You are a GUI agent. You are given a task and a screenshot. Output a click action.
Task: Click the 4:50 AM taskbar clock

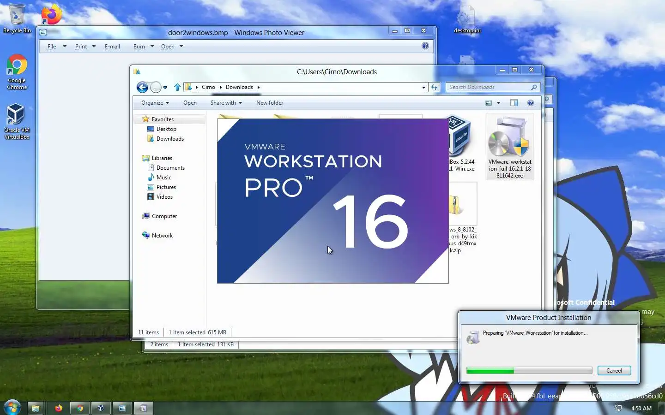[641, 409]
